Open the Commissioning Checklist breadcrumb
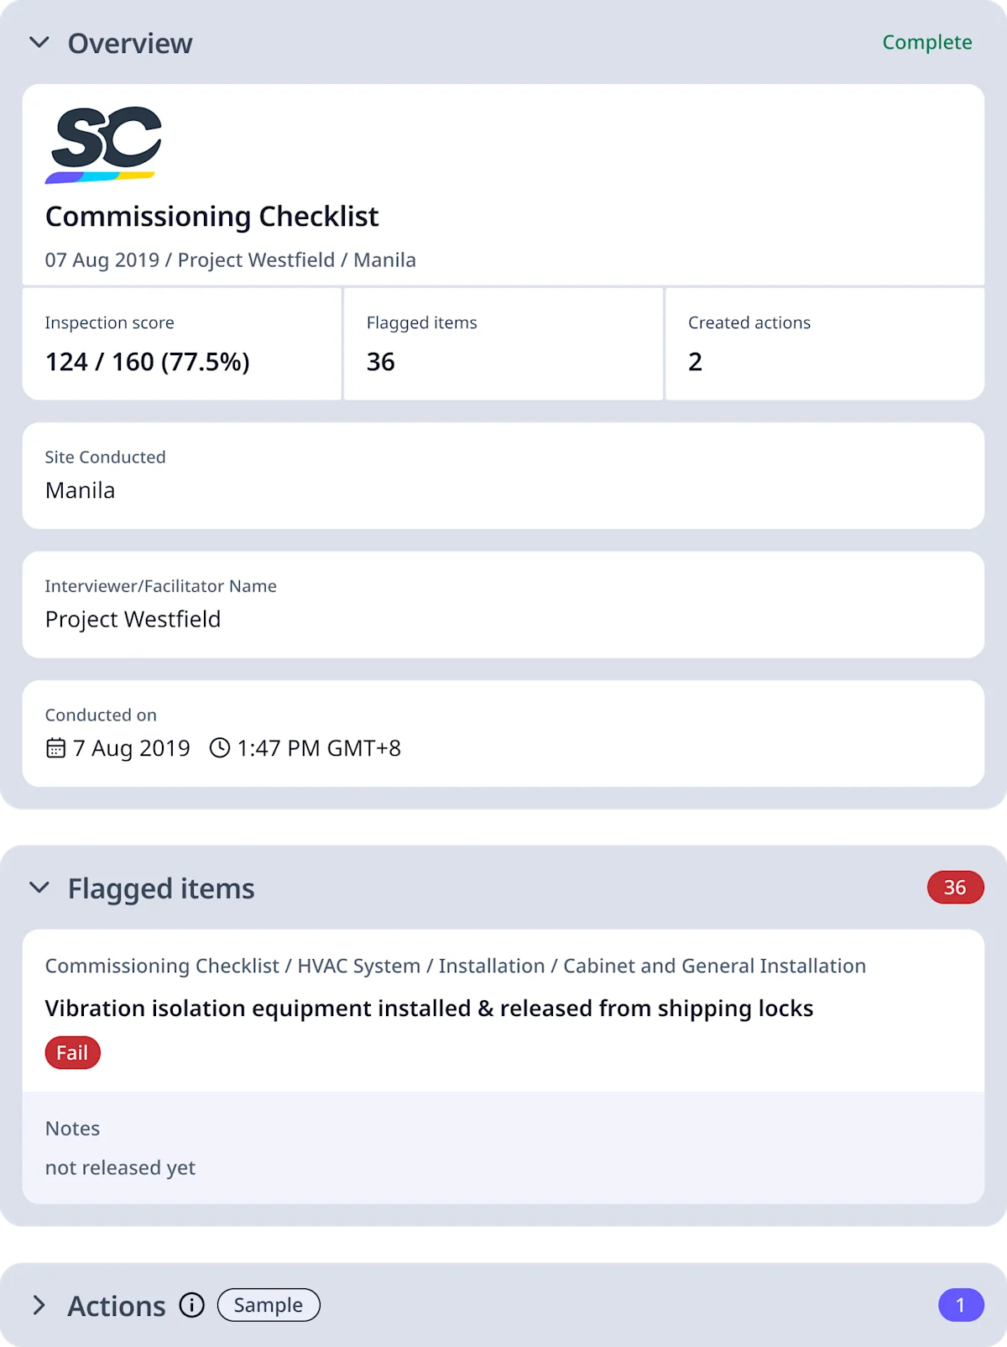 [x=159, y=966]
